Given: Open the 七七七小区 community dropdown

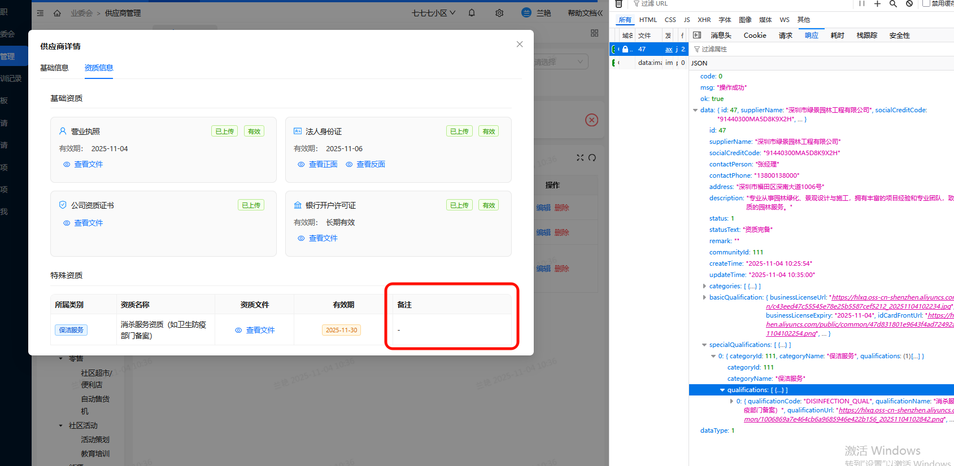Looking at the screenshot, I should tap(433, 13).
